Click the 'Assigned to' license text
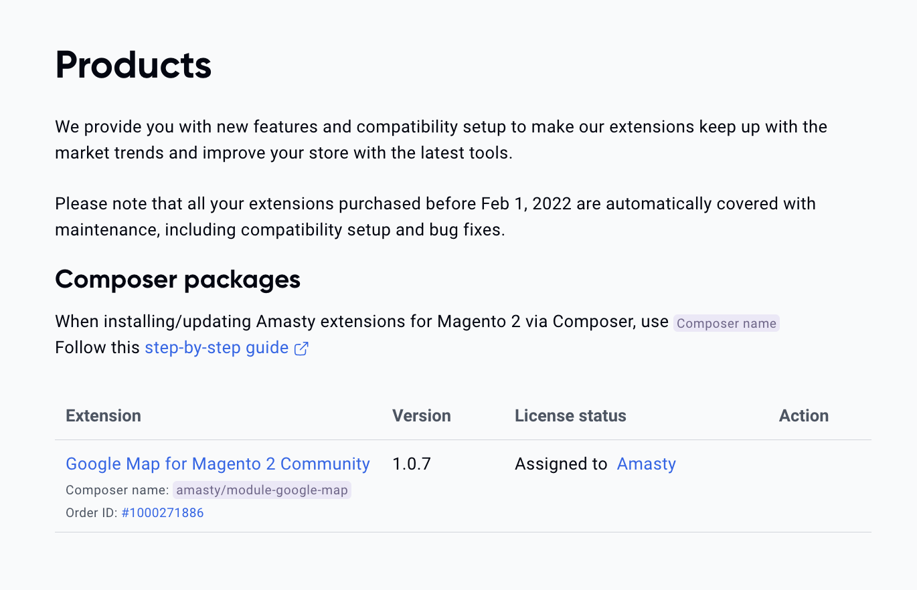917x590 pixels. [561, 464]
